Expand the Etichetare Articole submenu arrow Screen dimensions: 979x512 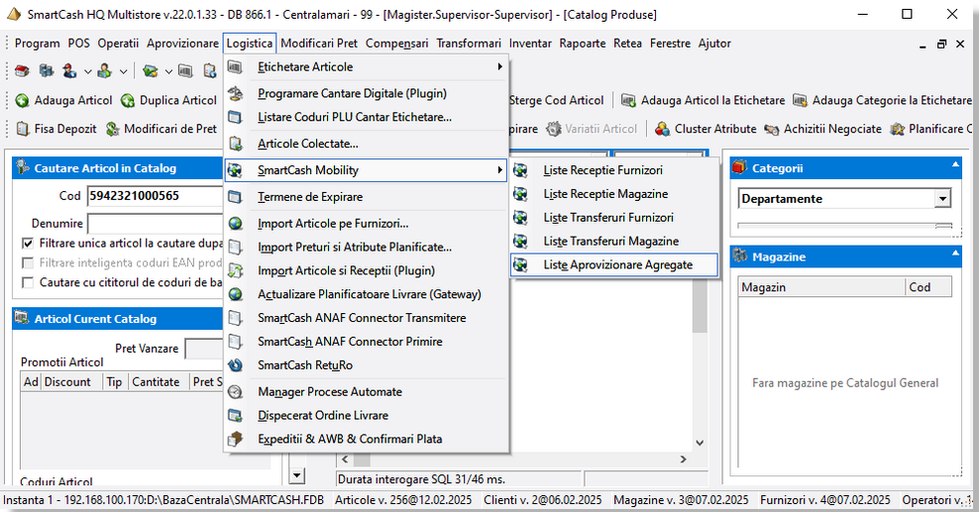499,66
